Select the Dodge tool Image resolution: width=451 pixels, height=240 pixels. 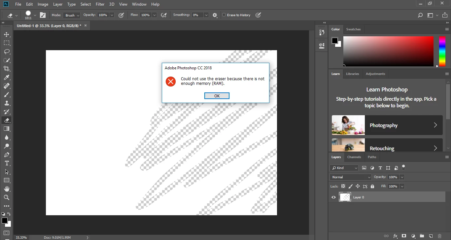tap(7, 146)
